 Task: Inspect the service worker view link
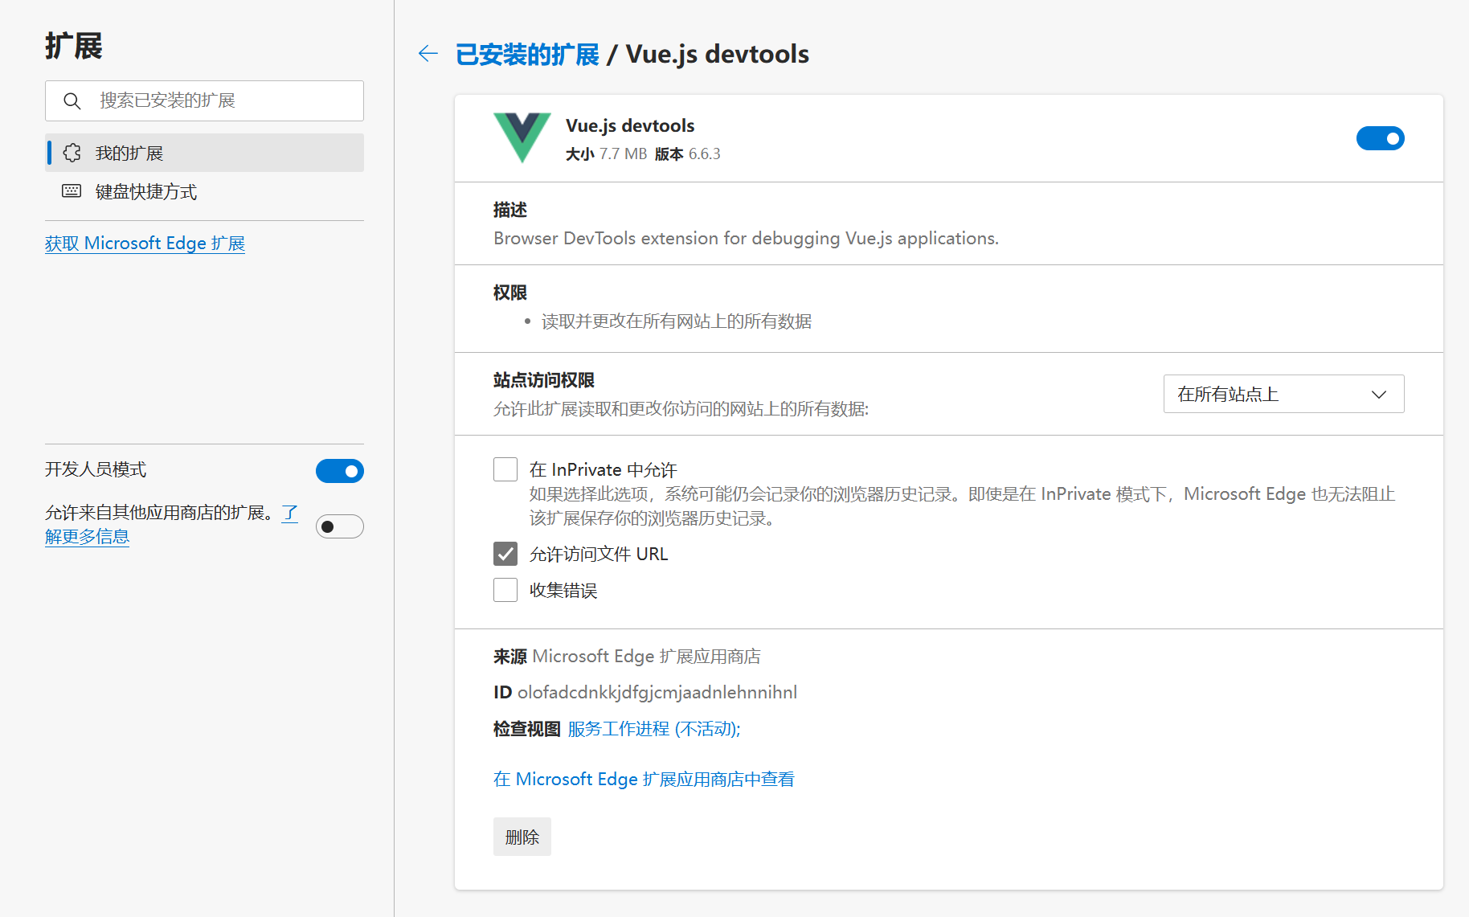(x=654, y=729)
